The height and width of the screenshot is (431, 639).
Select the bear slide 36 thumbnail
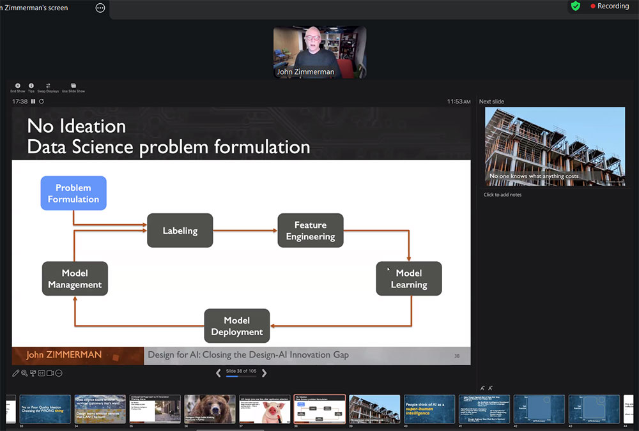[210, 409]
